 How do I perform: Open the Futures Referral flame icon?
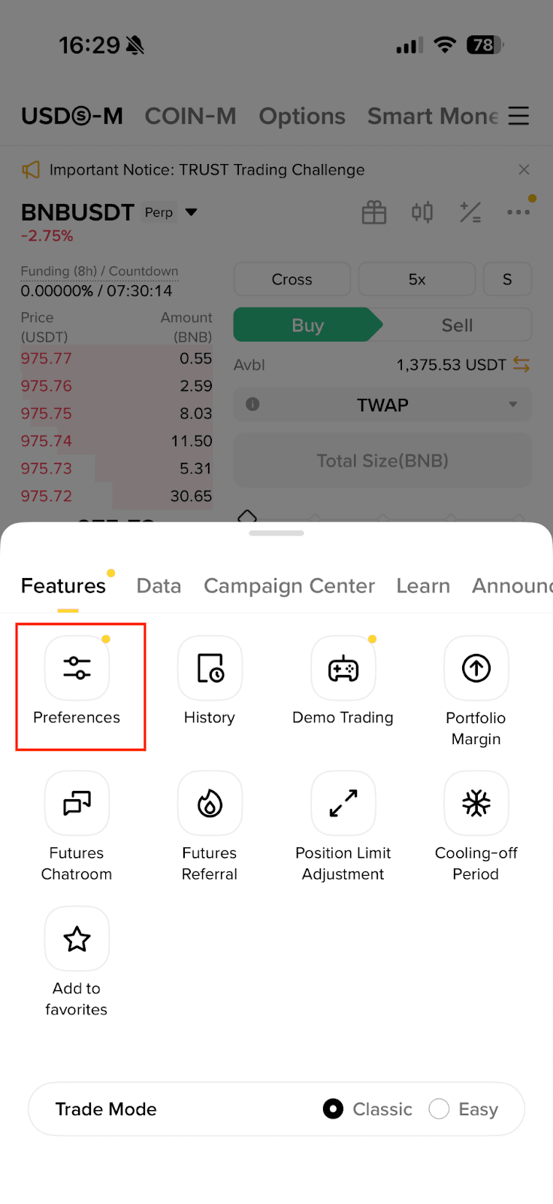(210, 803)
